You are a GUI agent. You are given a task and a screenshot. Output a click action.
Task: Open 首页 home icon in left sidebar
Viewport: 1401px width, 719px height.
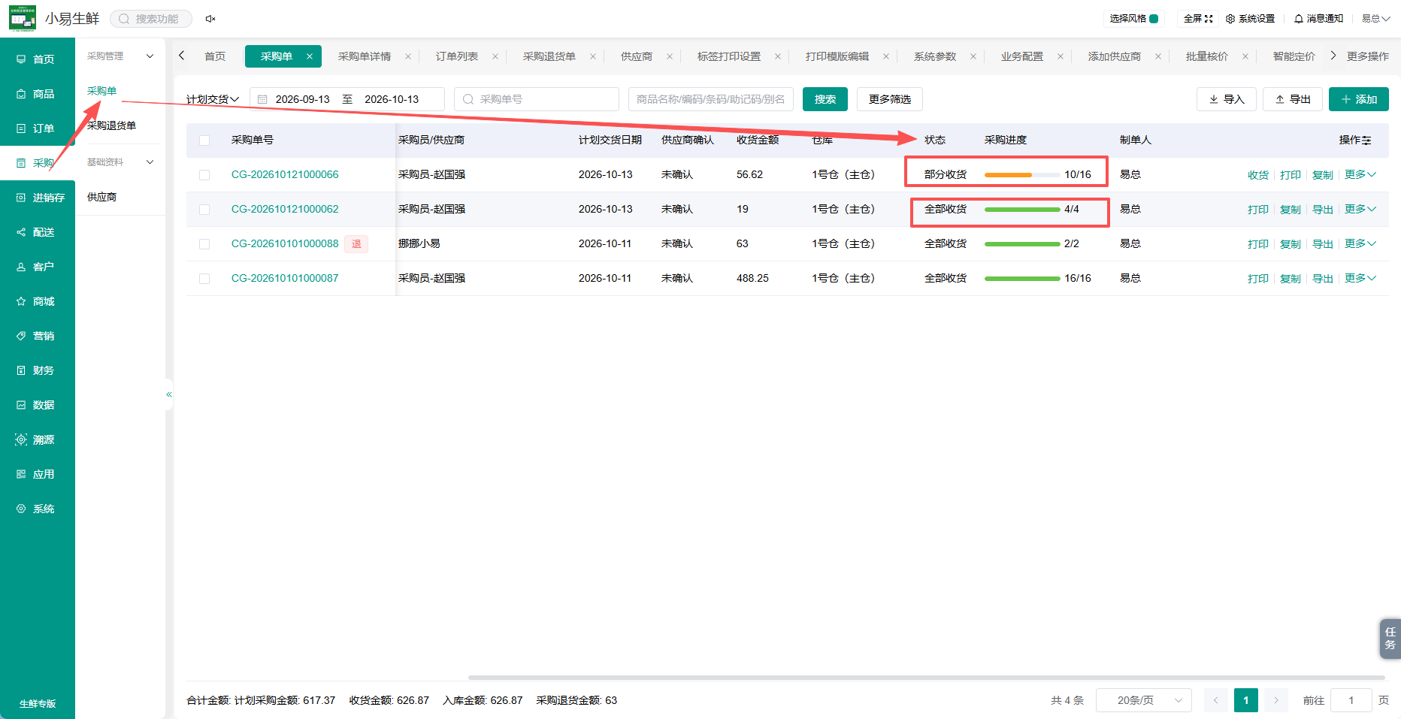pos(21,59)
